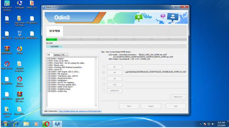This screenshot has height=128, width=229.
Task: Click the network icon in system tray
Action: (x=209, y=124)
